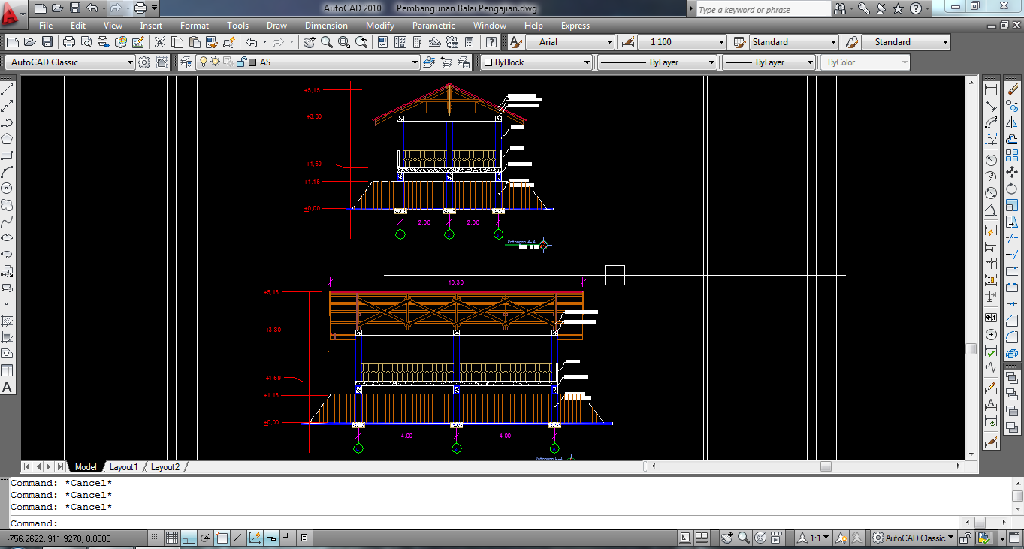This screenshot has width=1024, height=549.
Task: Toggle Ortho Mode in status bar
Action: pos(189,538)
